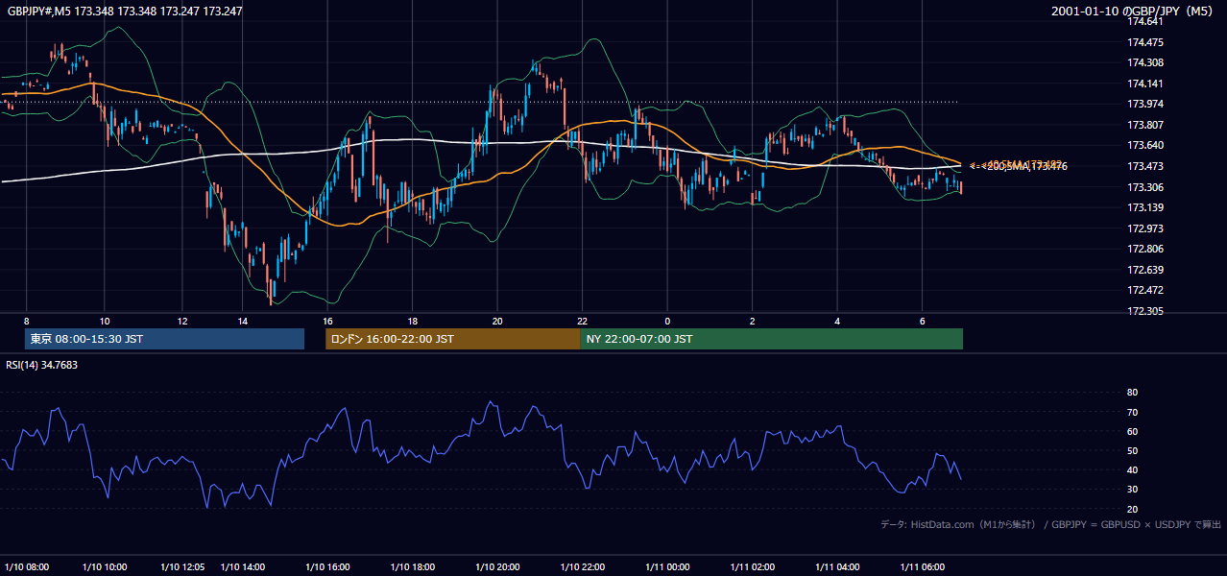Click price axis label 174.641
1227x576 pixels.
point(1144,21)
